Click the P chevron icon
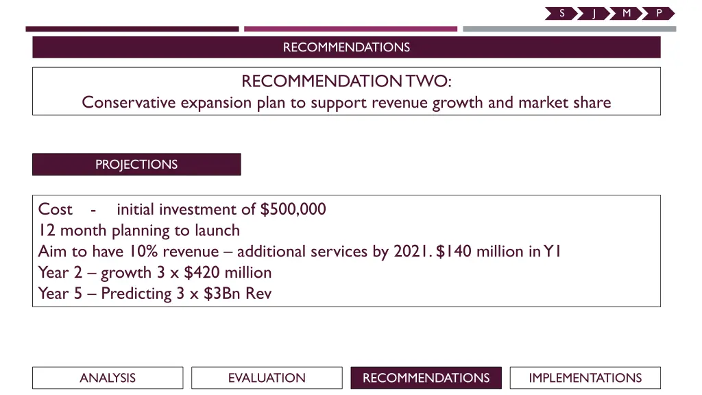702x395 pixels. pos(659,14)
